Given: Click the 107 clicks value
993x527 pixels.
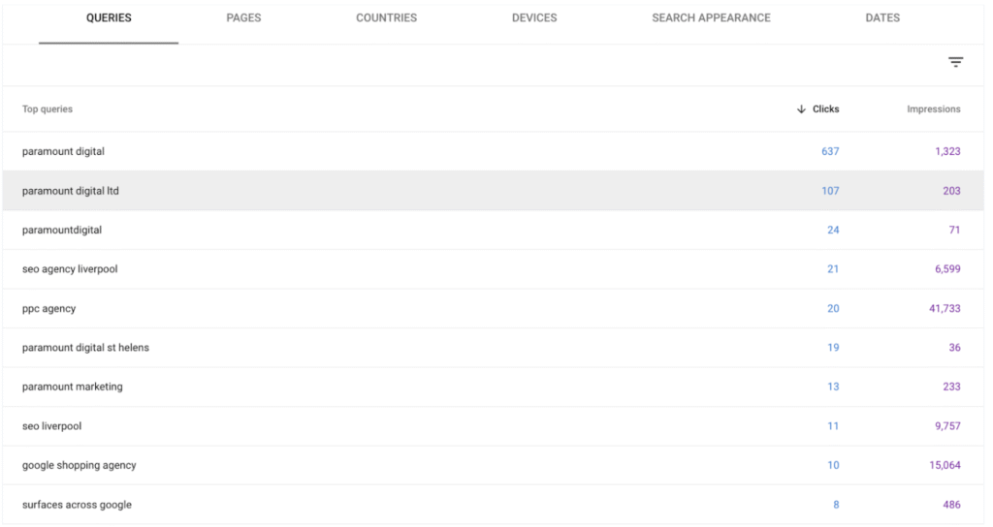Looking at the screenshot, I should pyautogui.click(x=830, y=191).
